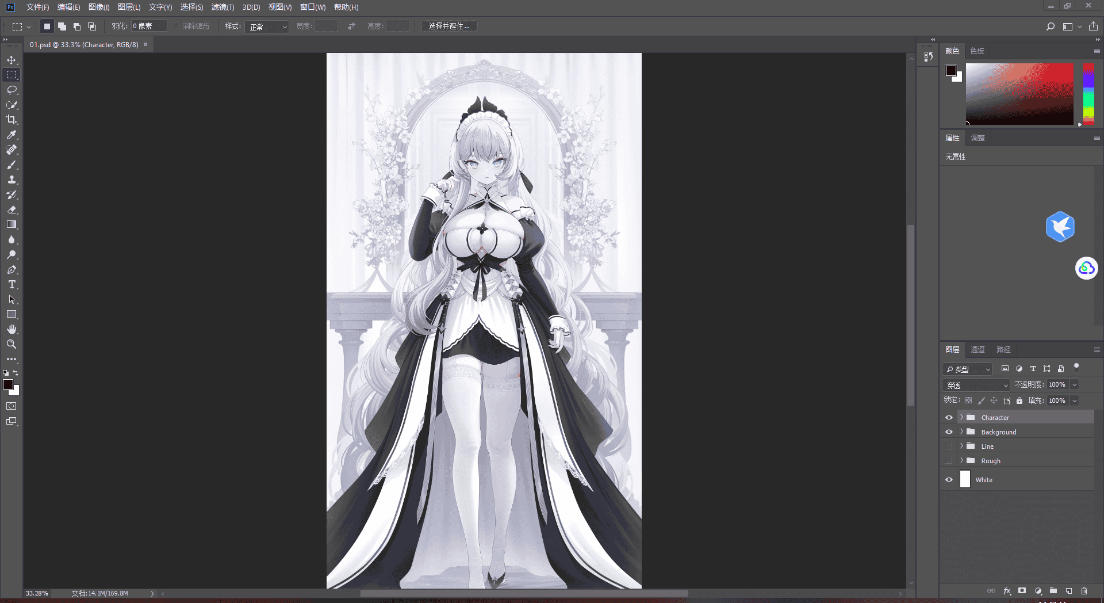
Task: Switch to the 色板 tab
Action: 977,51
